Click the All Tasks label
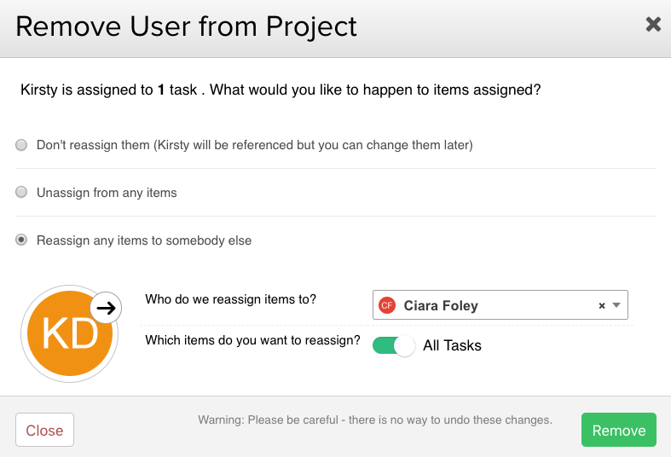This screenshot has height=457, width=671. pos(452,345)
